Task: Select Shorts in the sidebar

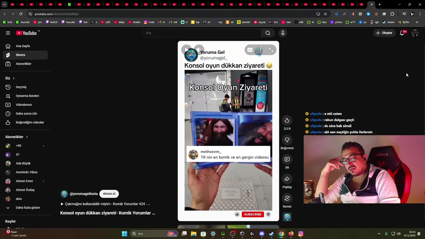Action: coord(25,55)
